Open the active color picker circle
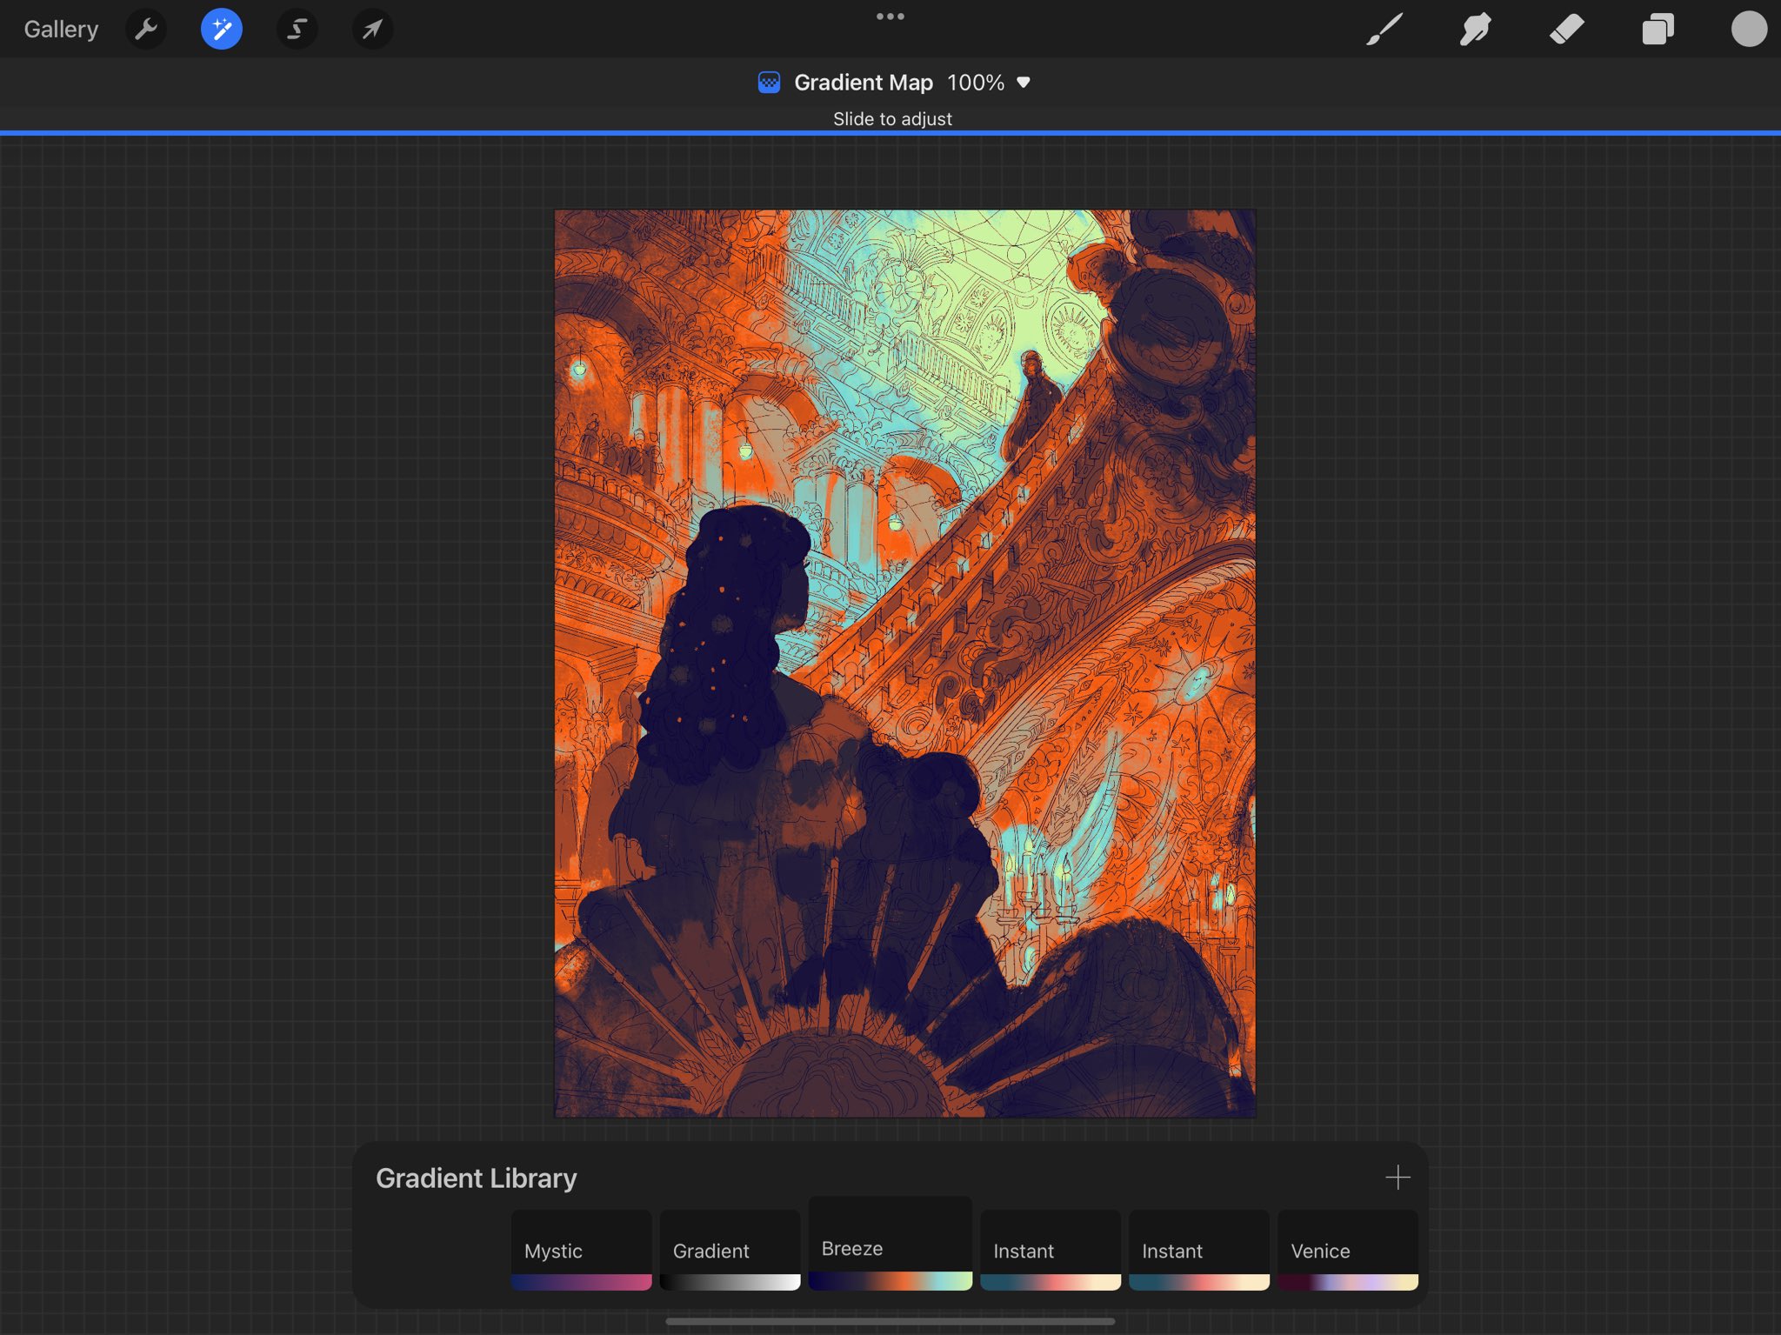Viewport: 1781px width, 1335px height. point(1749,30)
